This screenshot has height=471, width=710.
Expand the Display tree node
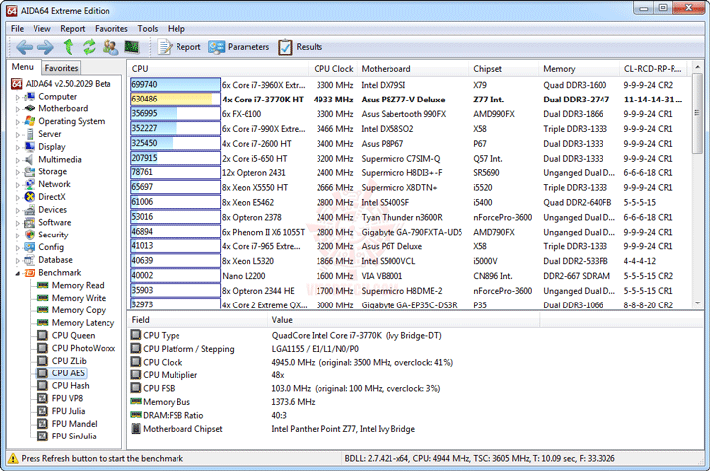coord(18,147)
